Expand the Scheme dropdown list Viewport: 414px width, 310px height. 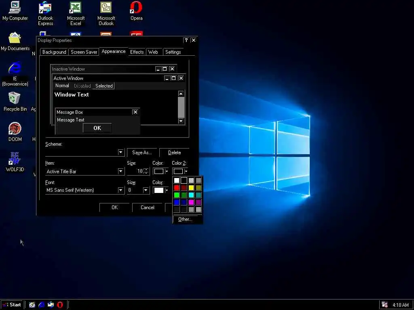[x=120, y=152]
